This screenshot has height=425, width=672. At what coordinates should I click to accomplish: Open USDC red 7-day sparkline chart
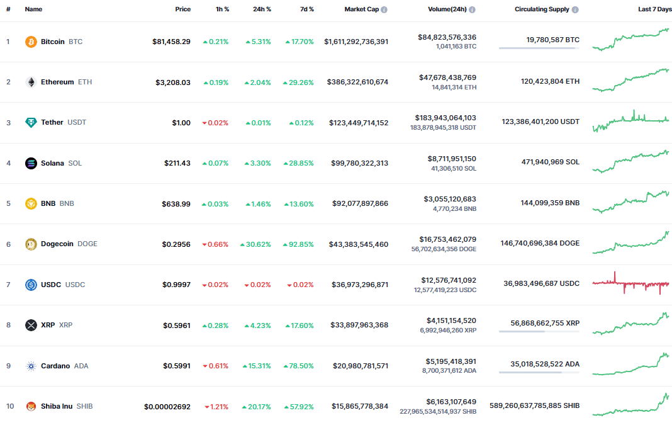click(x=630, y=283)
